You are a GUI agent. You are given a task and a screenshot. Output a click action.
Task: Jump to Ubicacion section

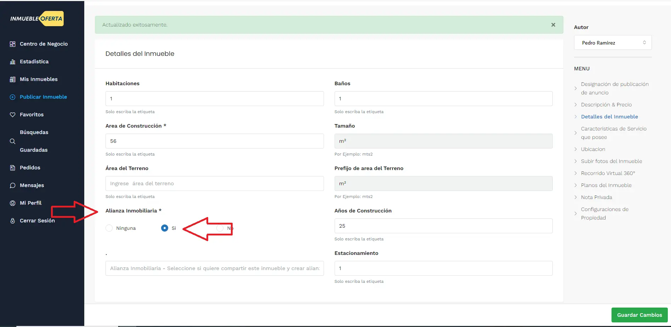[x=593, y=149]
